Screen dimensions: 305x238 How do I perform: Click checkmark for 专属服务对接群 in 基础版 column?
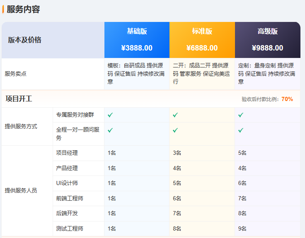click(x=110, y=115)
